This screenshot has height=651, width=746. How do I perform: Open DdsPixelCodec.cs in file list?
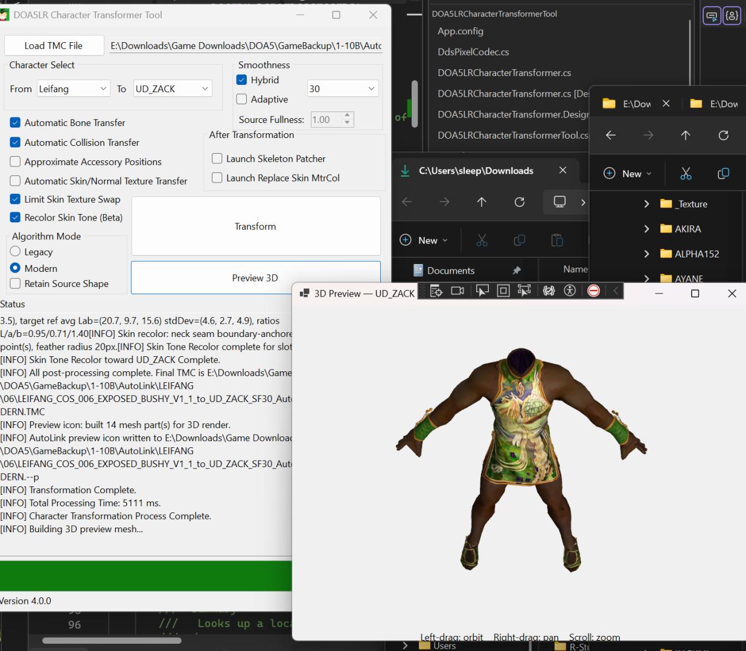coord(473,52)
